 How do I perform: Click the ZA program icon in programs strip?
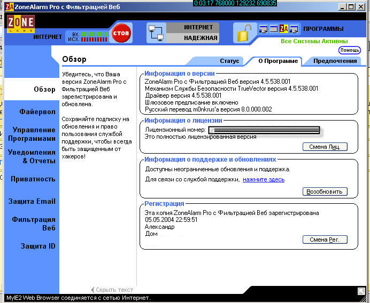click(x=284, y=29)
